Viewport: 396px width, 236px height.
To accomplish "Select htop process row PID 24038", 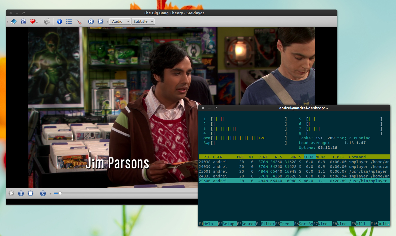I will [294, 162].
